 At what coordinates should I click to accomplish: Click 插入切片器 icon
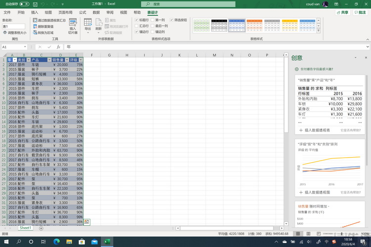click(x=73, y=22)
